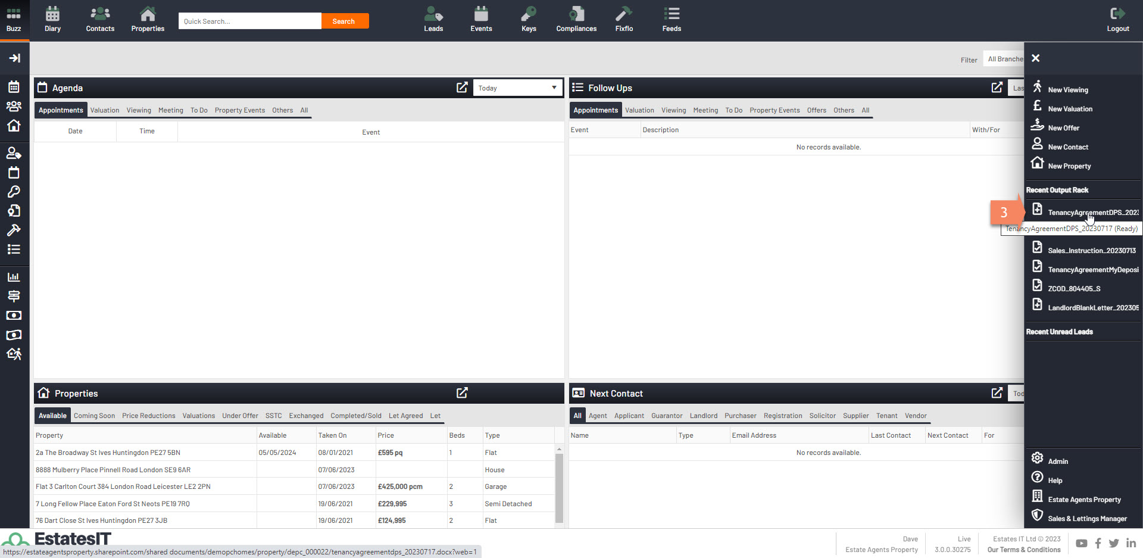1143x558 pixels.
Task: Pop out the Agenda panel
Action: point(462,88)
